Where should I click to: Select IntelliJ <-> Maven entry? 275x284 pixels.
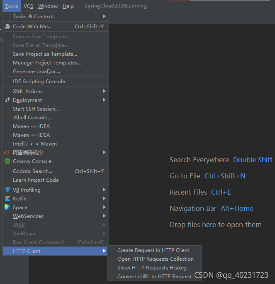[56, 143]
